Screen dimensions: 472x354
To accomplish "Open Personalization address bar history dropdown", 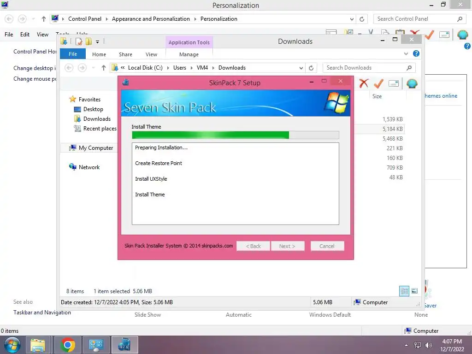I will [x=352, y=19].
